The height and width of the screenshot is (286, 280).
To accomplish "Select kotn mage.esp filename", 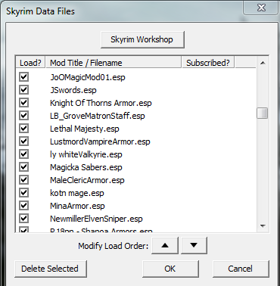I will click(x=77, y=193).
